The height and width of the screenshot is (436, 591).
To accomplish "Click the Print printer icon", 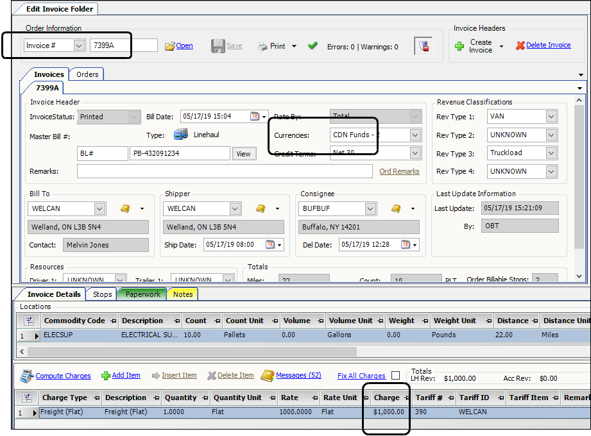I will point(263,46).
